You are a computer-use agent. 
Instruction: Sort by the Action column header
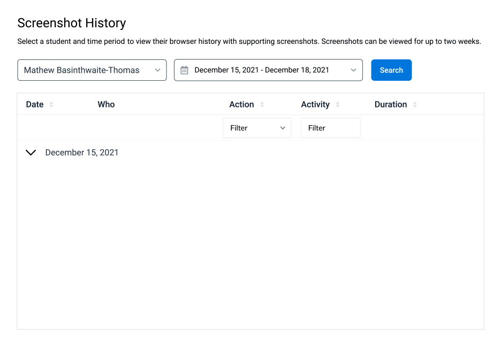pyautogui.click(x=241, y=104)
